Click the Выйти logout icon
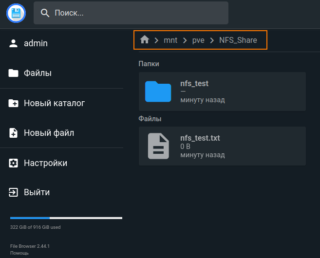The height and width of the screenshot is (258, 320). (x=14, y=193)
